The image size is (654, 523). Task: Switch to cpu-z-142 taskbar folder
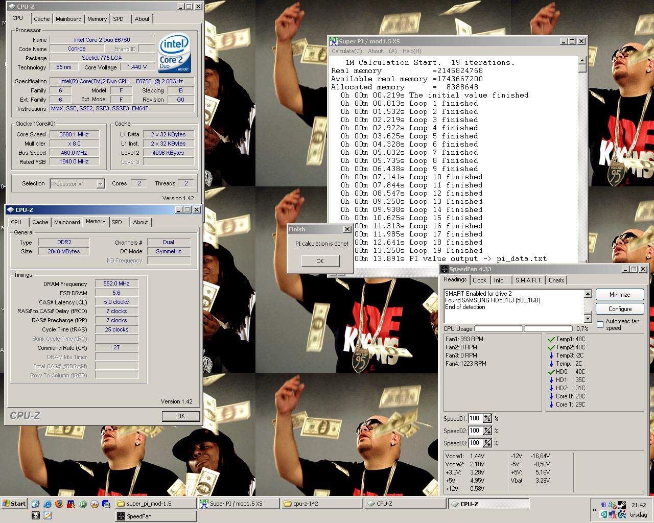coord(322,504)
